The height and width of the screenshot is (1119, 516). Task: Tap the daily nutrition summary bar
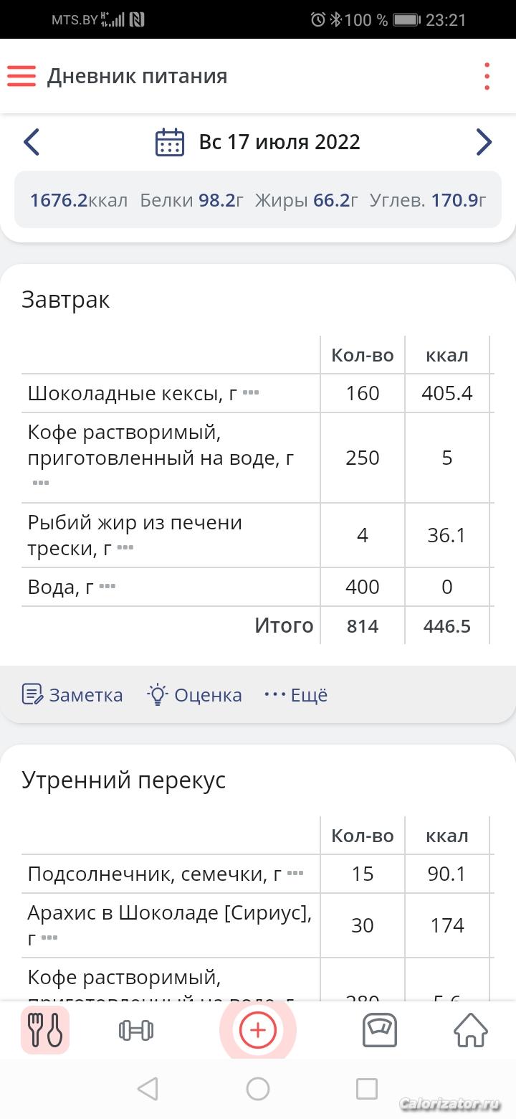258,200
